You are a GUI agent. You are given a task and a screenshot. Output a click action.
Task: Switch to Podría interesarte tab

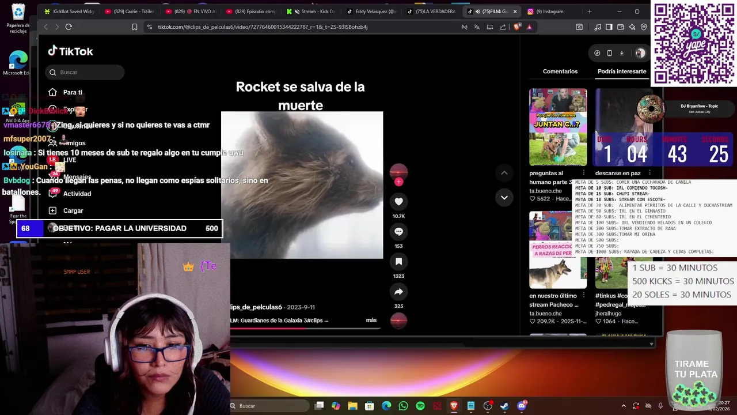click(622, 71)
